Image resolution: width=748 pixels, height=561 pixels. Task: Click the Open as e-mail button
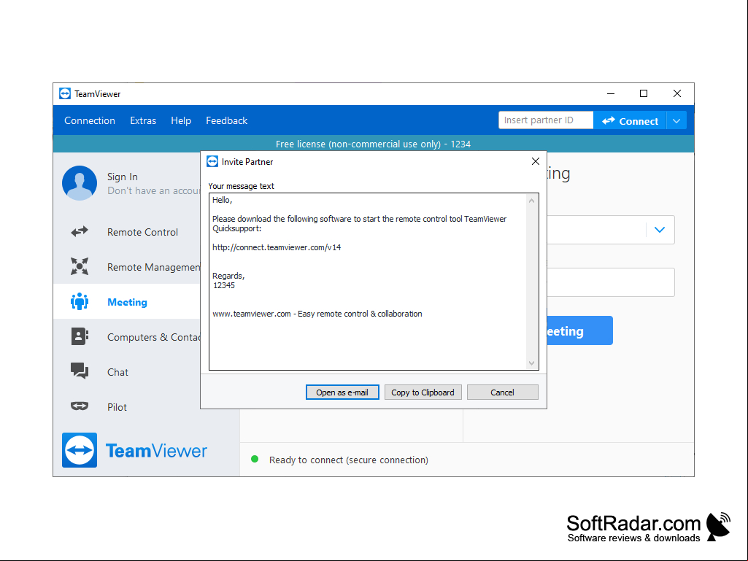pyautogui.click(x=342, y=392)
